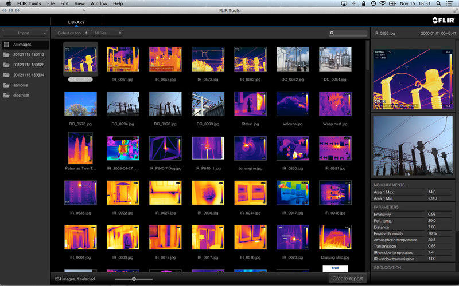Click the Wi-Fi status icon

383,3
